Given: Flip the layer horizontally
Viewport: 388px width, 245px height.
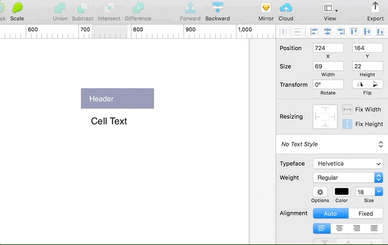Looking at the screenshot, I should click(360, 84).
